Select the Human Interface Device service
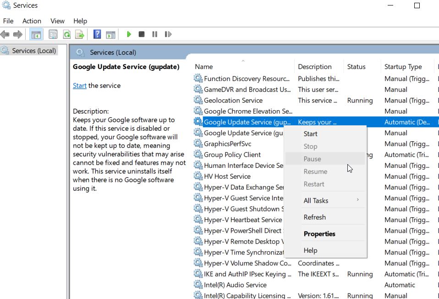Screen dimensions: 439x299 click(244, 166)
